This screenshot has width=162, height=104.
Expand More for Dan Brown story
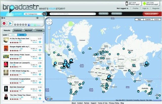pyautogui.click(x=35, y=67)
